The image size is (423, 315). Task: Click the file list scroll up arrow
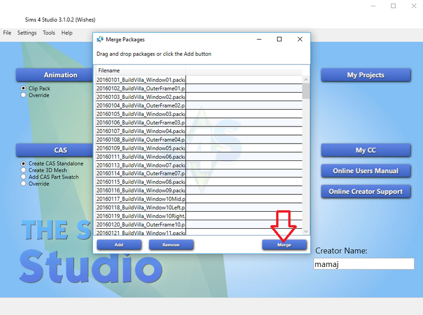click(x=306, y=79)
